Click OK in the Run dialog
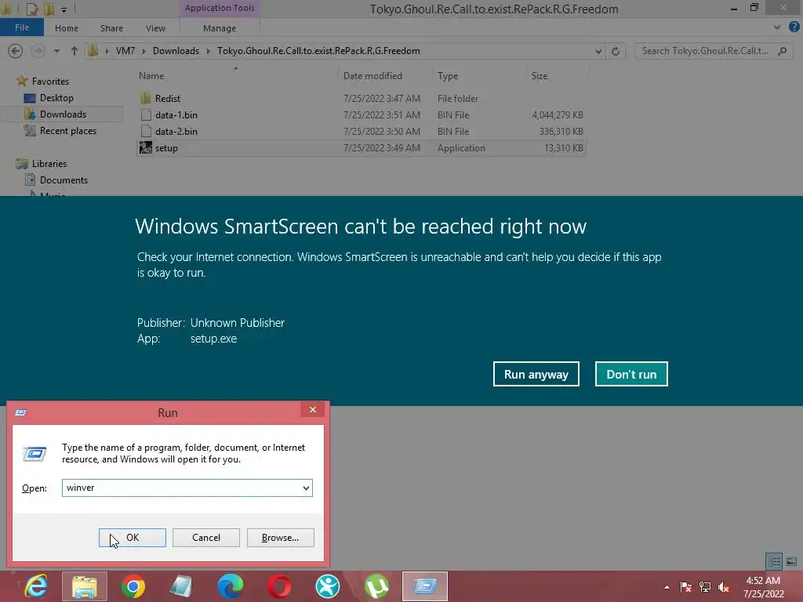The width and height of the screenshot is (803, 602). click(x=132, y=538)
